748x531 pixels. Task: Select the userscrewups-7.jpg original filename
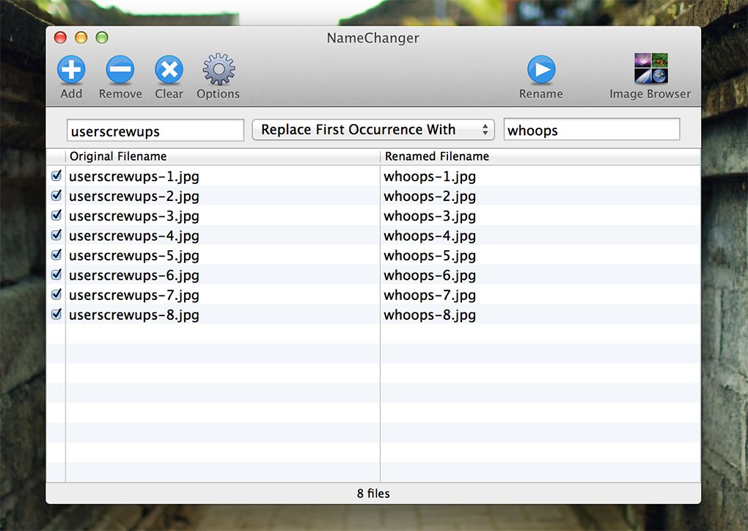pos(134,296)
